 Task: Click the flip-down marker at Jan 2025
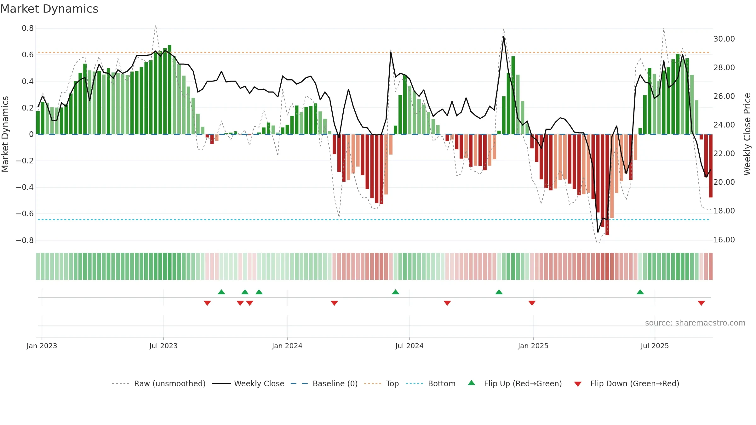[x=532, y=303]
